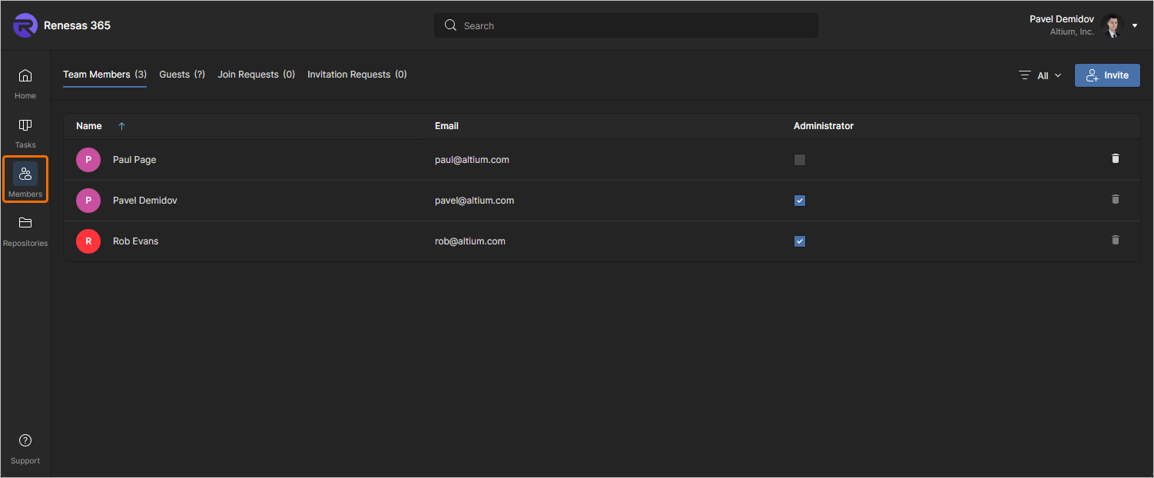Switch to the Join Requests tab
The height and width of the screenshot is (478, 1154).
coord(256,75)
